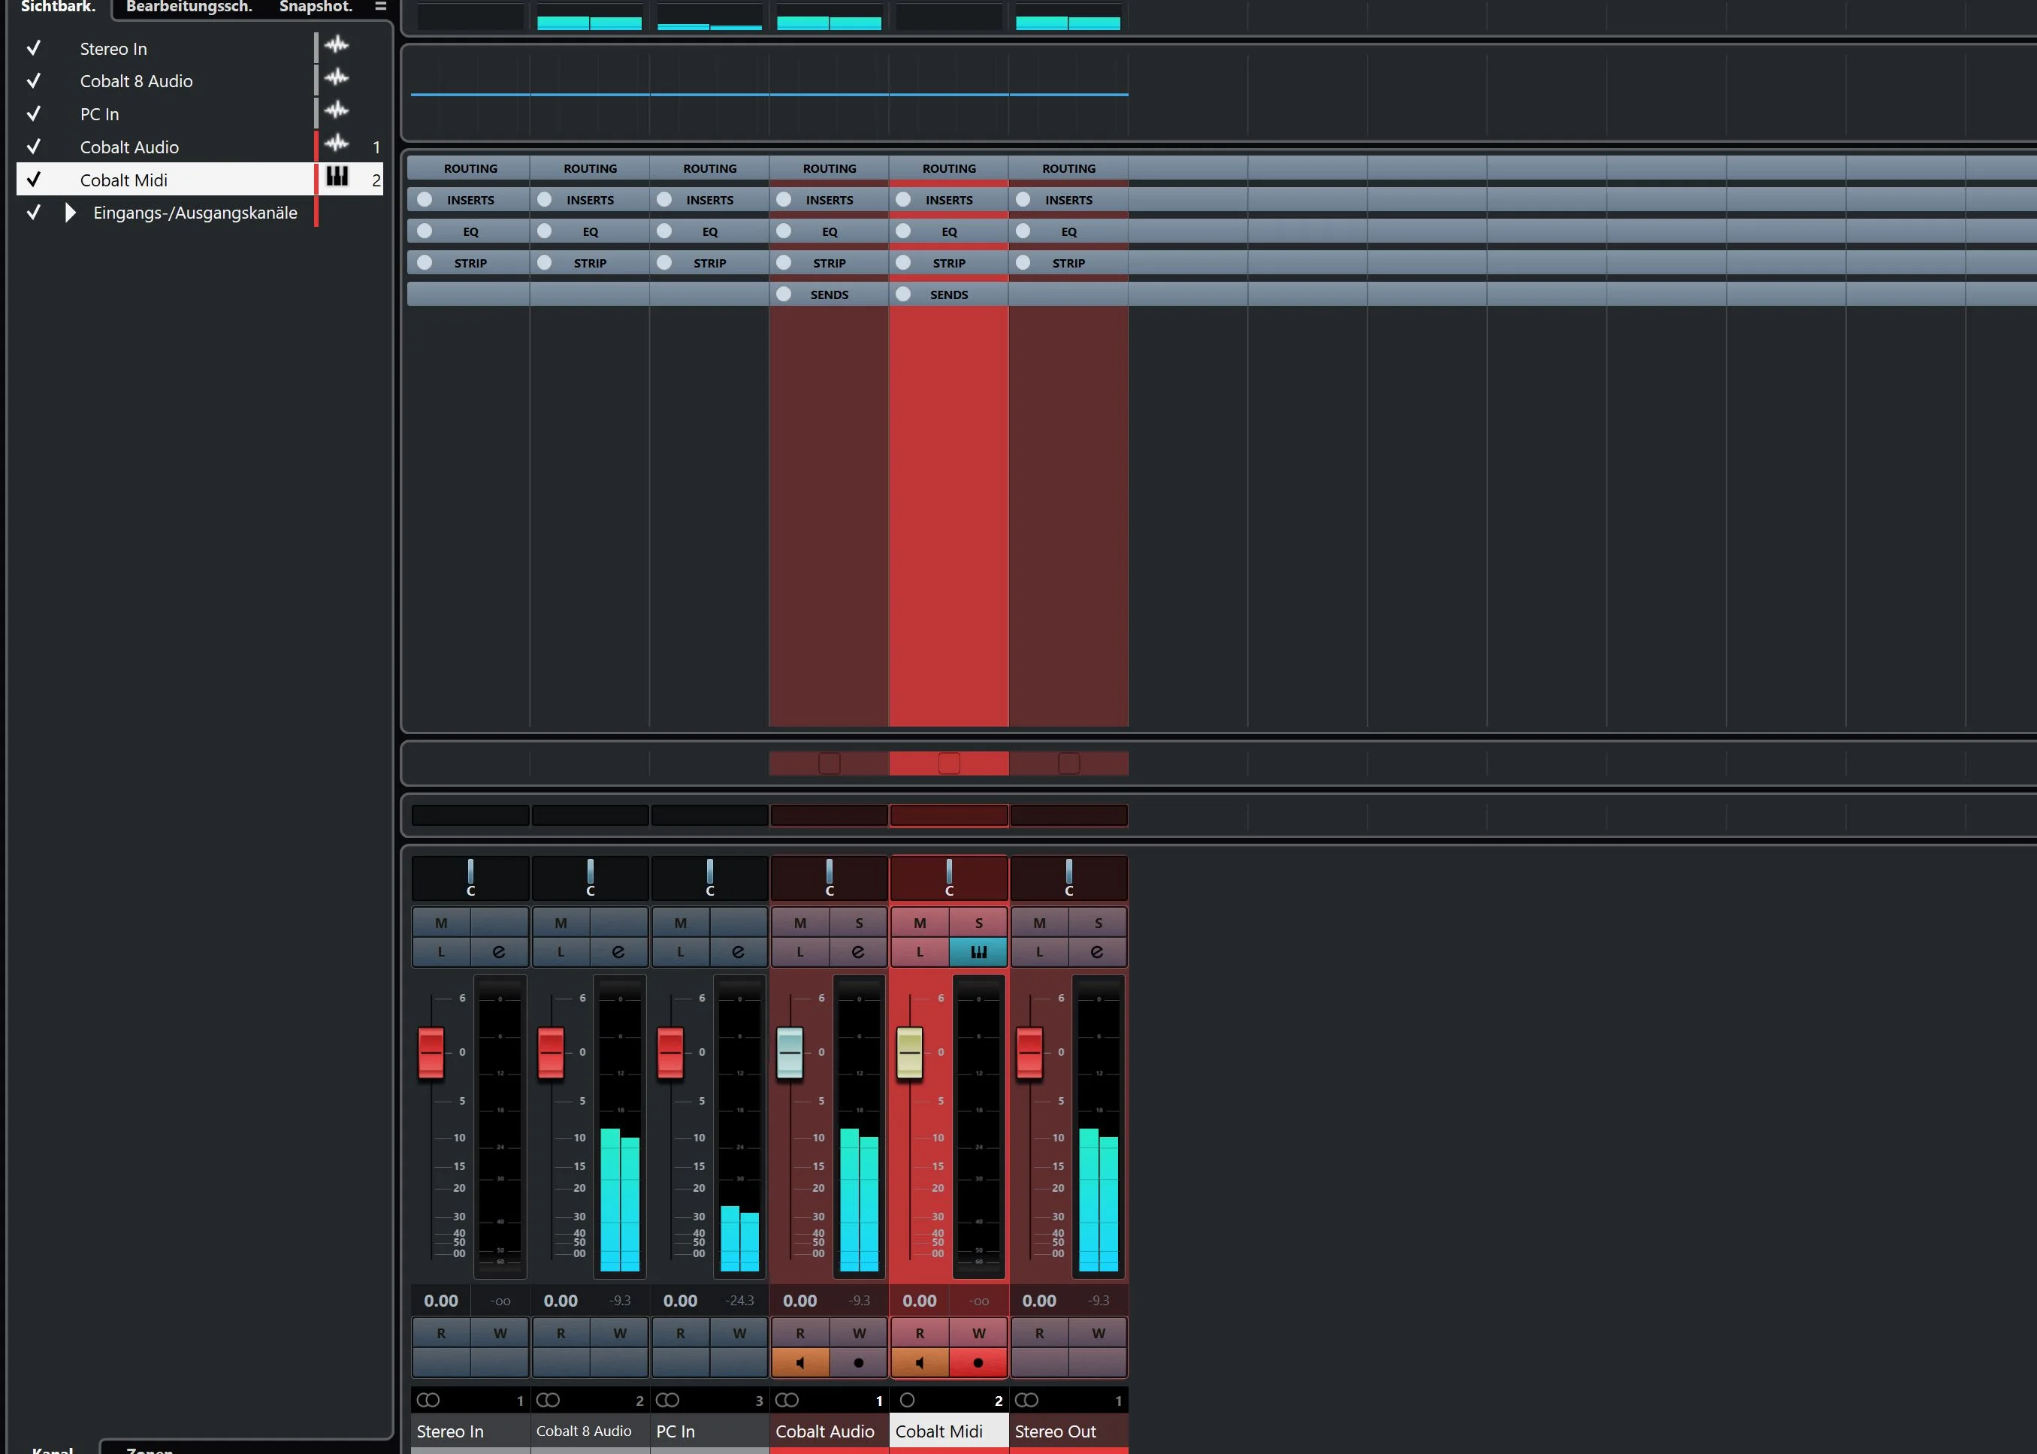Expand EQ section of PC In channel
The height and width of the screenshot is (1454, 2037).
(x=710, y=231)
